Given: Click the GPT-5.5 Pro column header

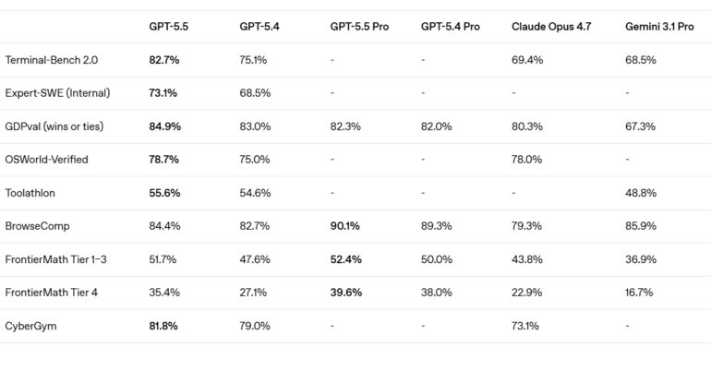Looking at the screenshot, I should click(x=359, y=28).
